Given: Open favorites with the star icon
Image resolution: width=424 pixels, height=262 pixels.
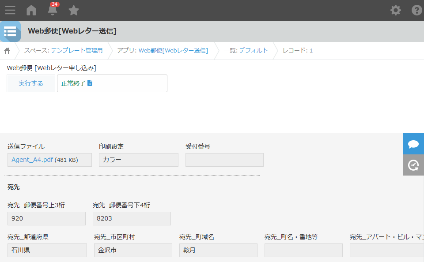Looking at the screenshot, I should point(73,10).
